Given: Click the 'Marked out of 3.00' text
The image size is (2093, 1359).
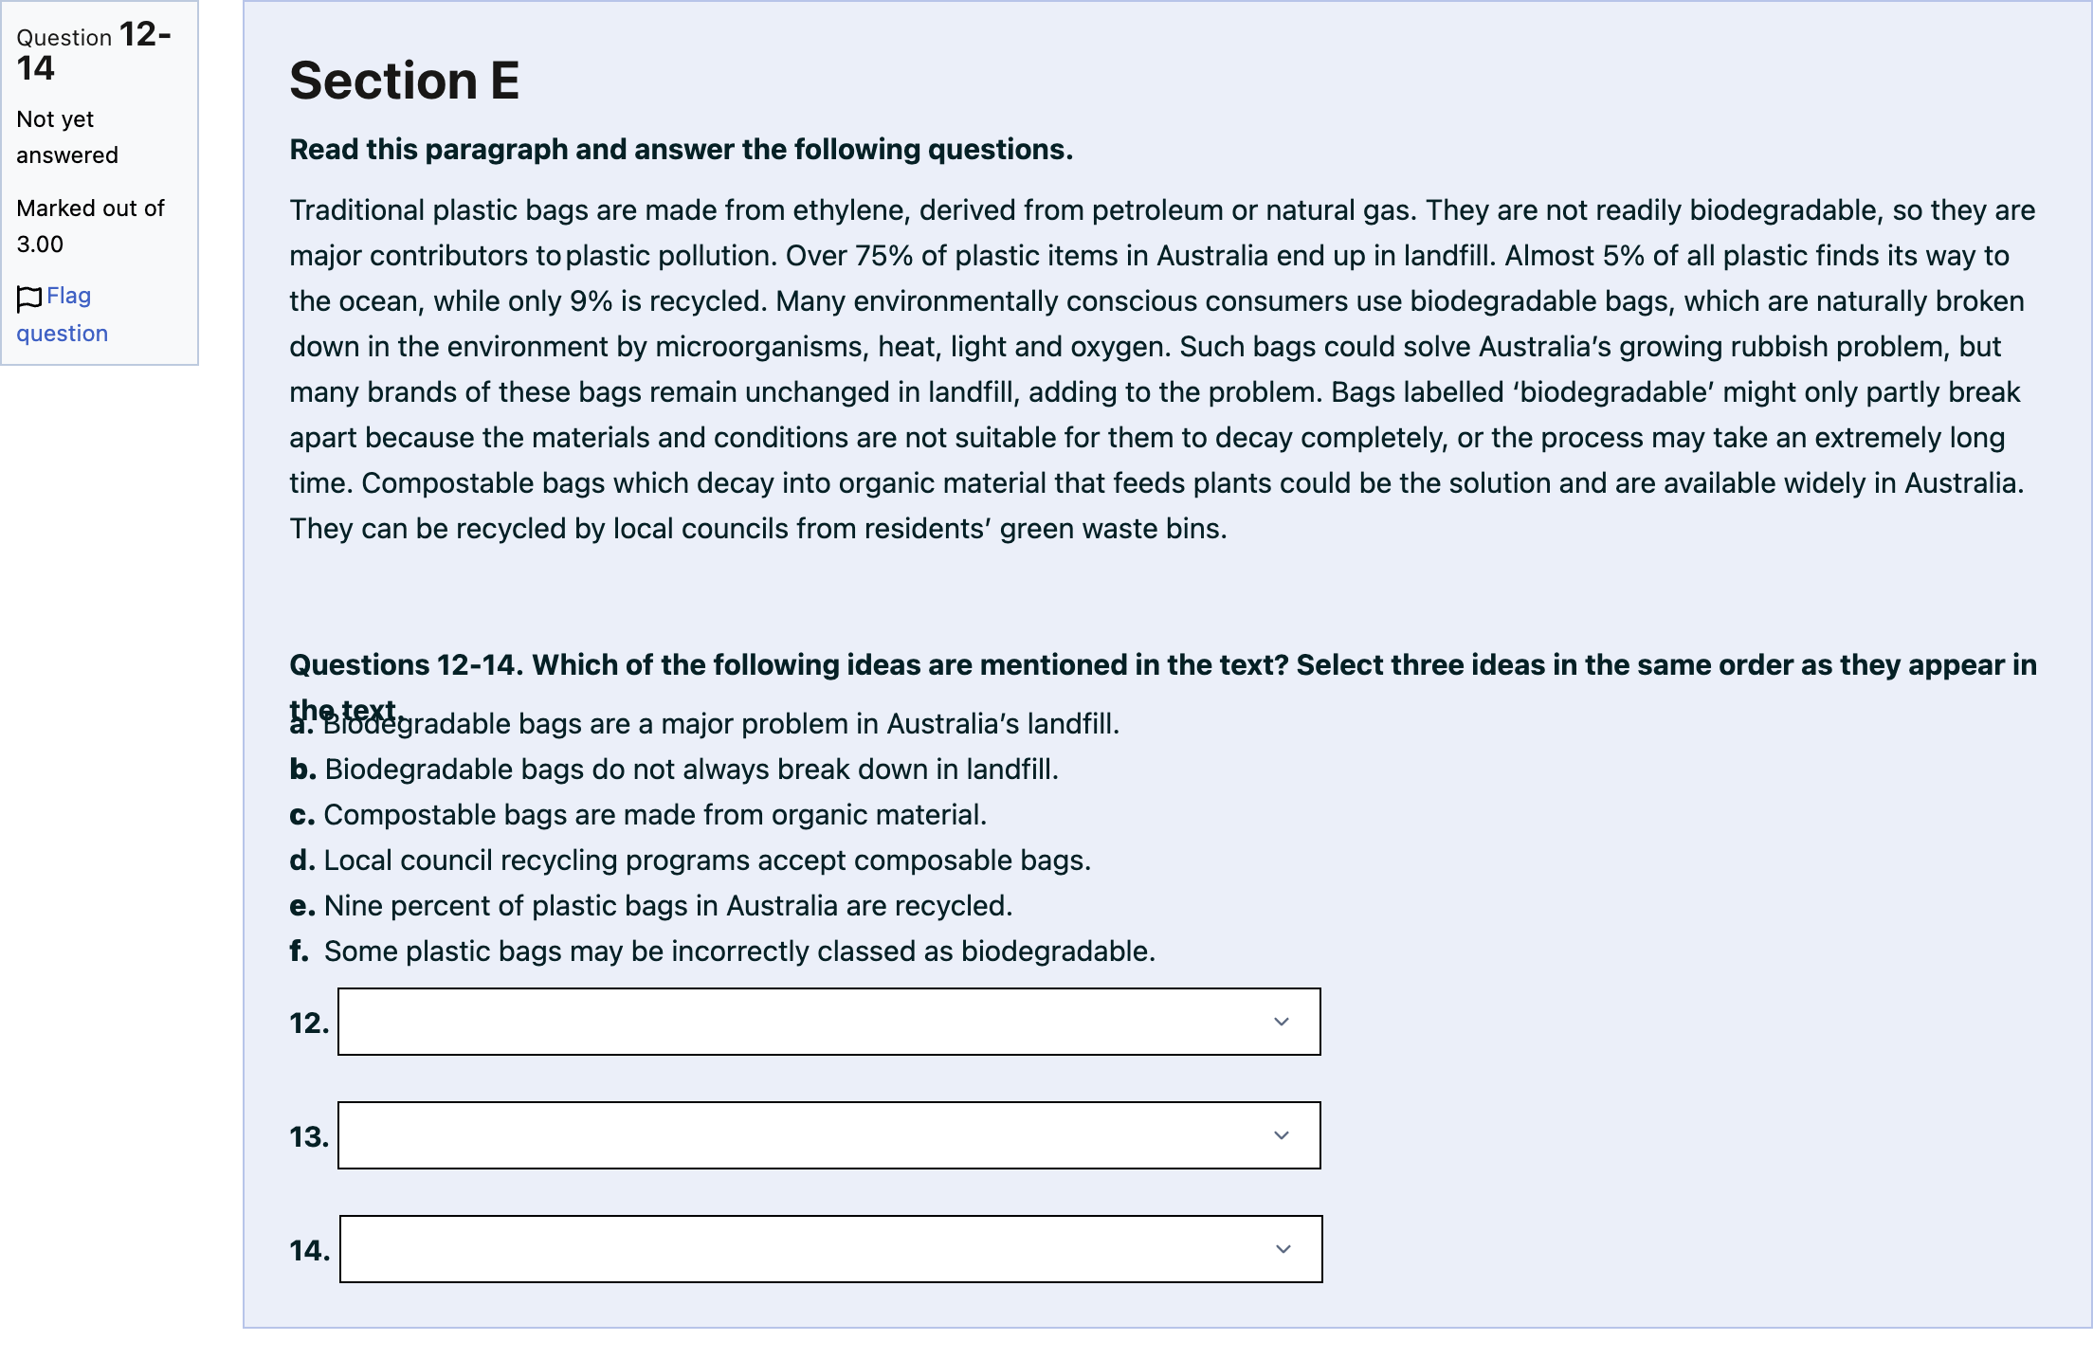Looking at the screenshot, I should (x=90, y=226).
